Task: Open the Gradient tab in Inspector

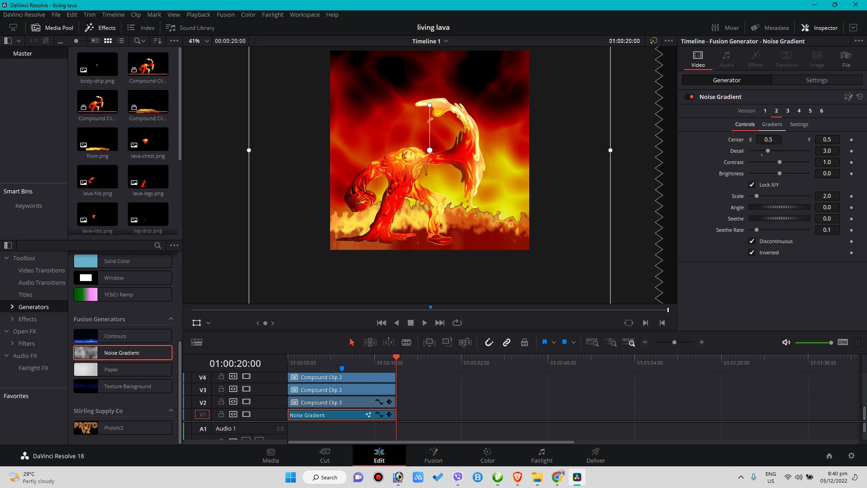Action: [x=772, y=124]
